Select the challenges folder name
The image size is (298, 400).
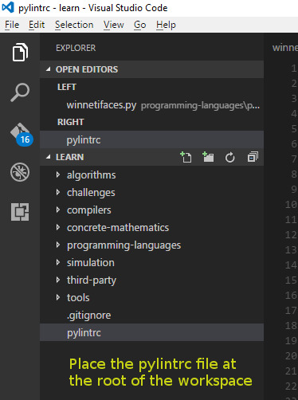pyautogui.click(x=91, y=193)
